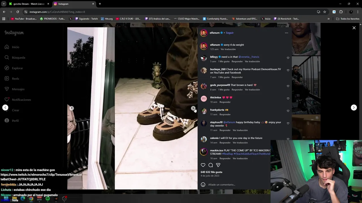Screen dimensions: 362x203
Task: Reload the current page
Action: (18, 12)
